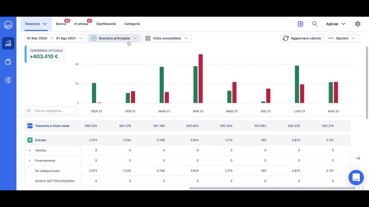Click the GEN 21 month label

[97, 111]
